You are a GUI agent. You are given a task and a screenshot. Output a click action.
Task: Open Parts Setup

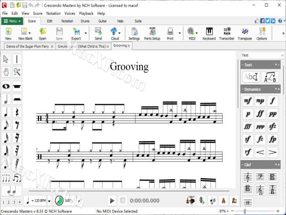152,33
